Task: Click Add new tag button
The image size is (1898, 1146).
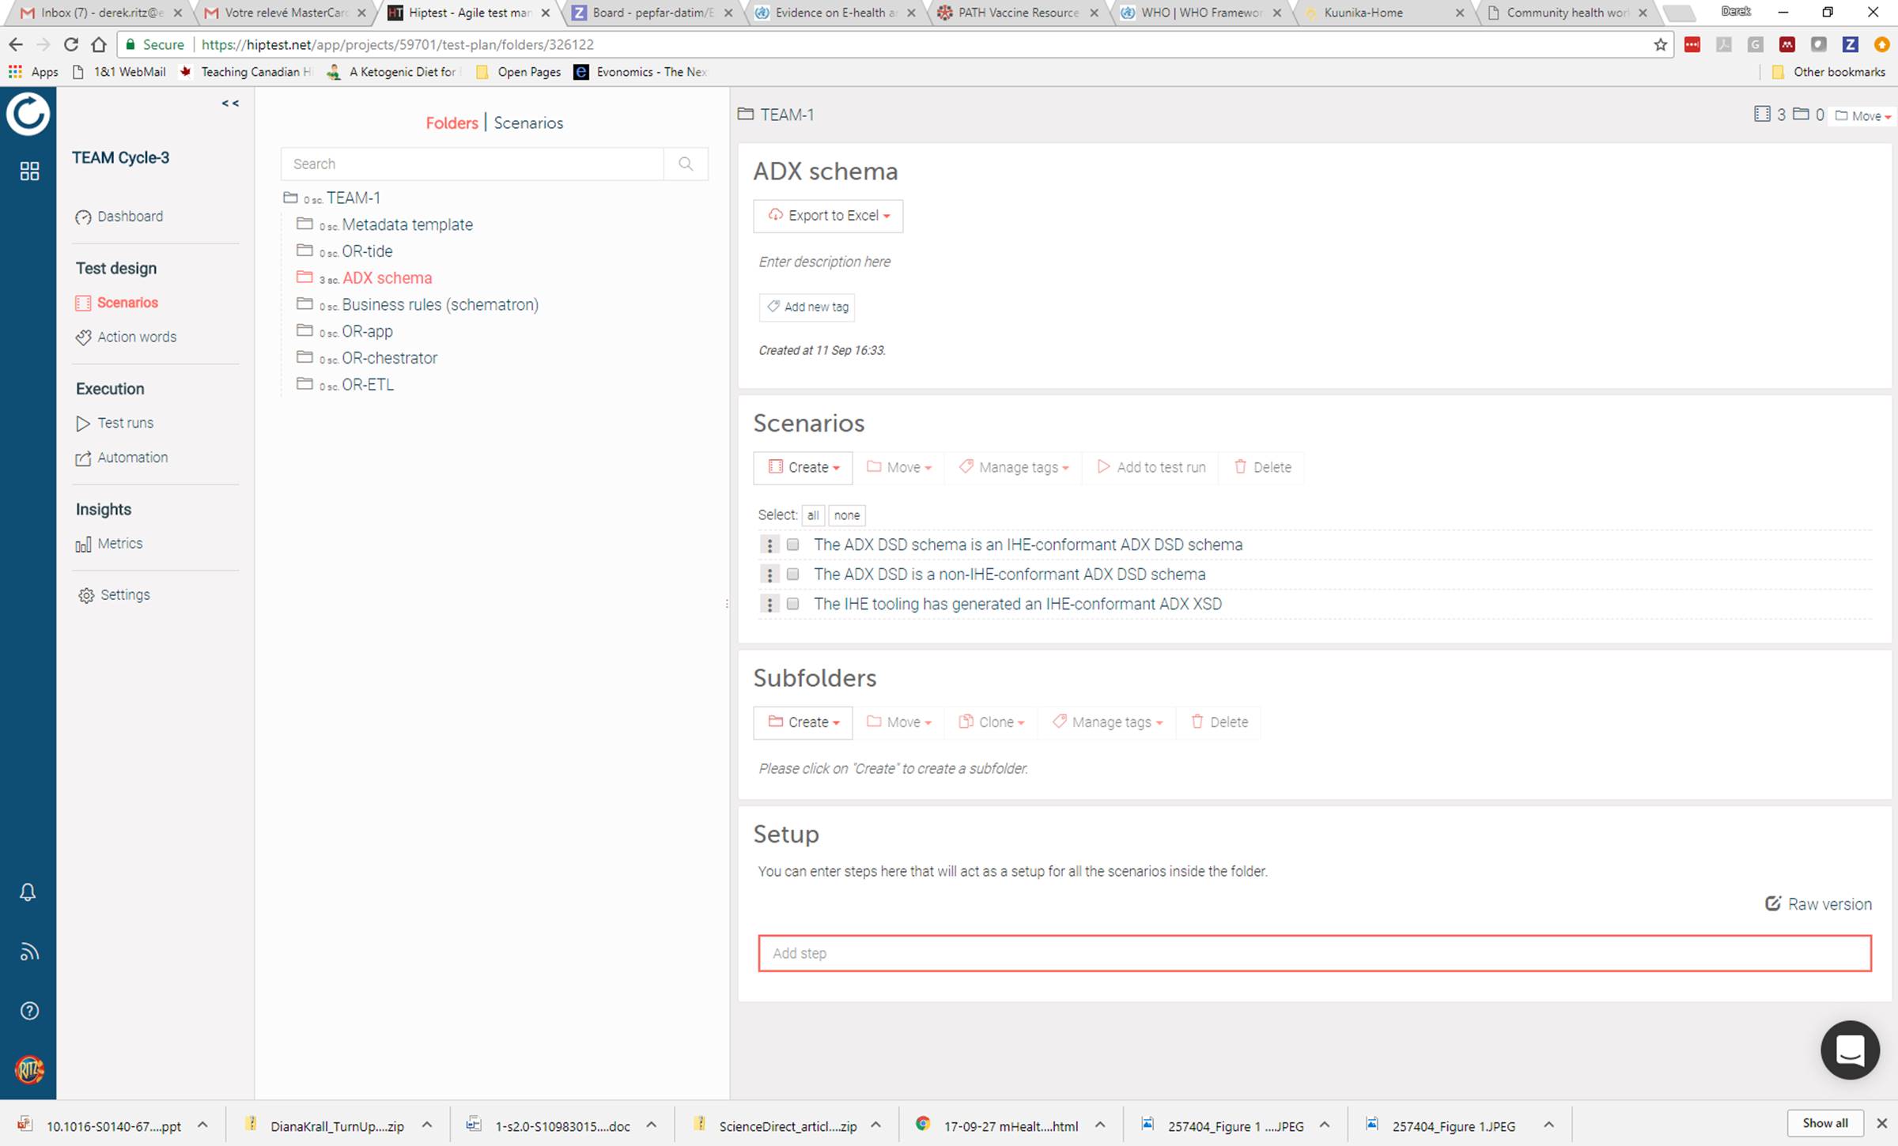Action: tap(807, 307)
